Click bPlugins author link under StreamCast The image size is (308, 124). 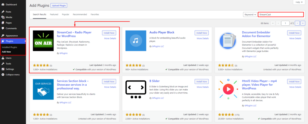[63, 53]
